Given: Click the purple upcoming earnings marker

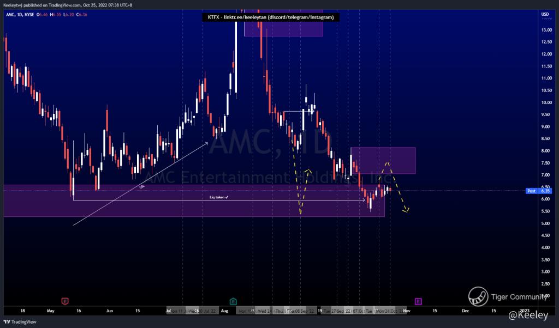Looking at the screenshot, I should [418, 301].
